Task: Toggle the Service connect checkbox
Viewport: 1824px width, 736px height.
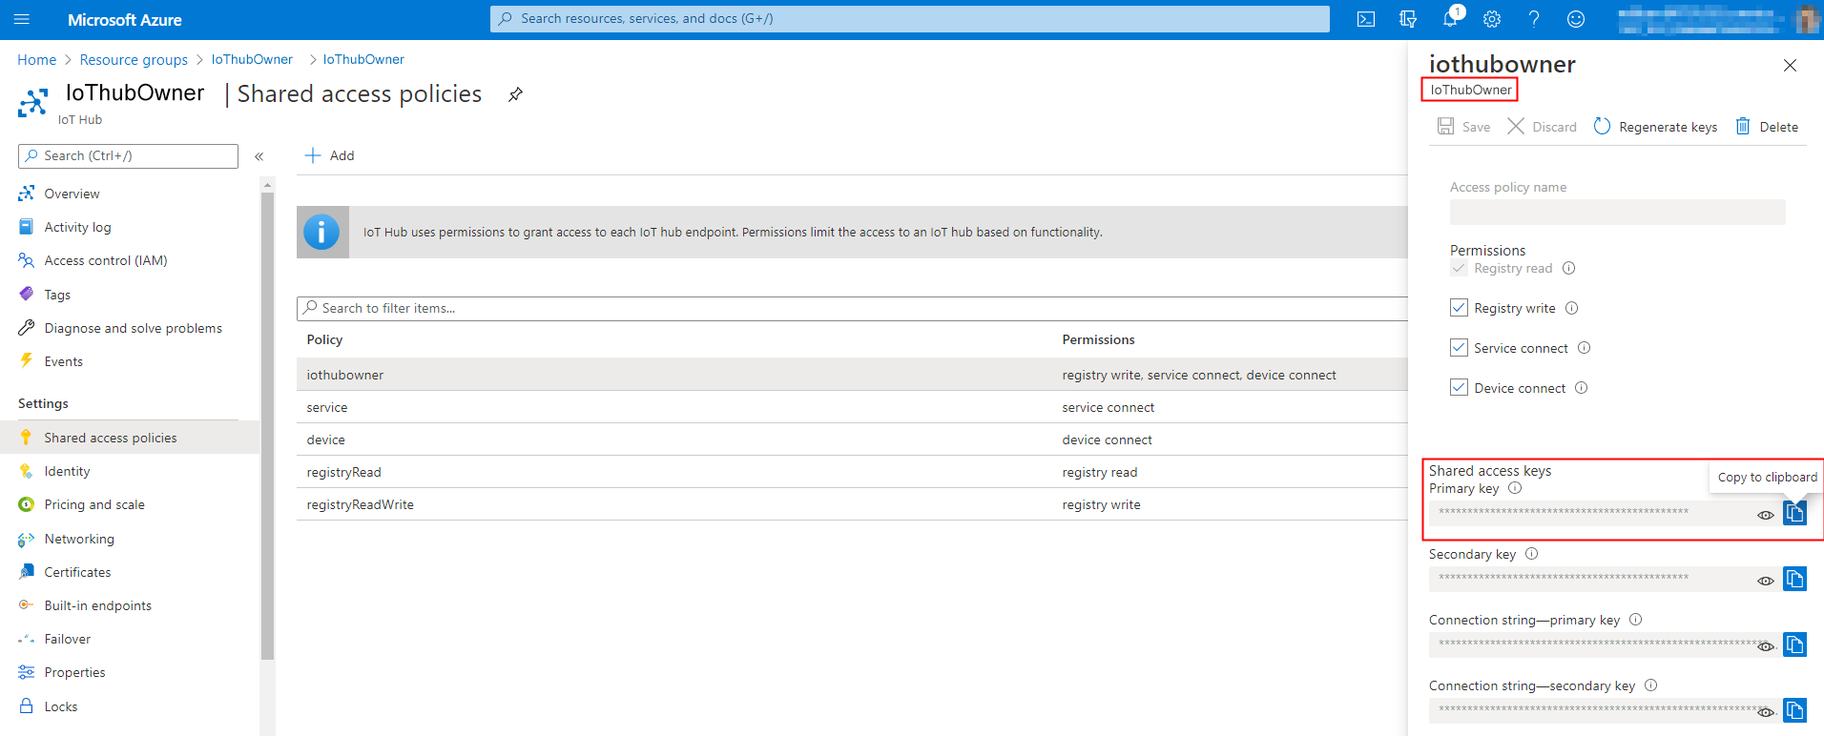Action: (x=1459, y=348)
